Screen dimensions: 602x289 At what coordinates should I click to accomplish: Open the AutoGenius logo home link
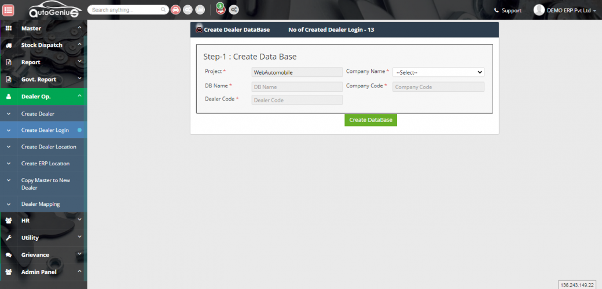pos(56,10)
